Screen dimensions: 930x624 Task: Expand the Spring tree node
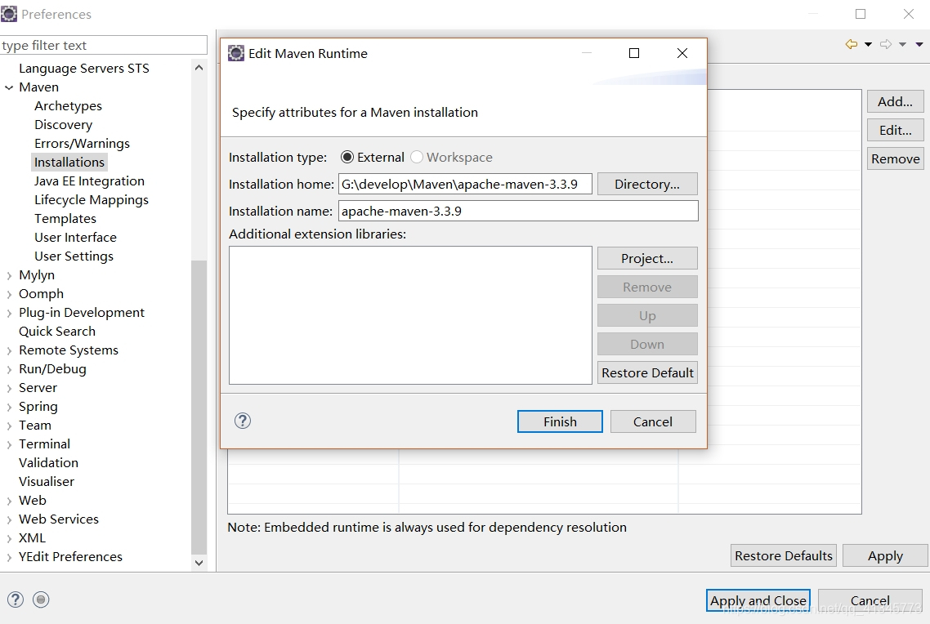click(9, 407)
